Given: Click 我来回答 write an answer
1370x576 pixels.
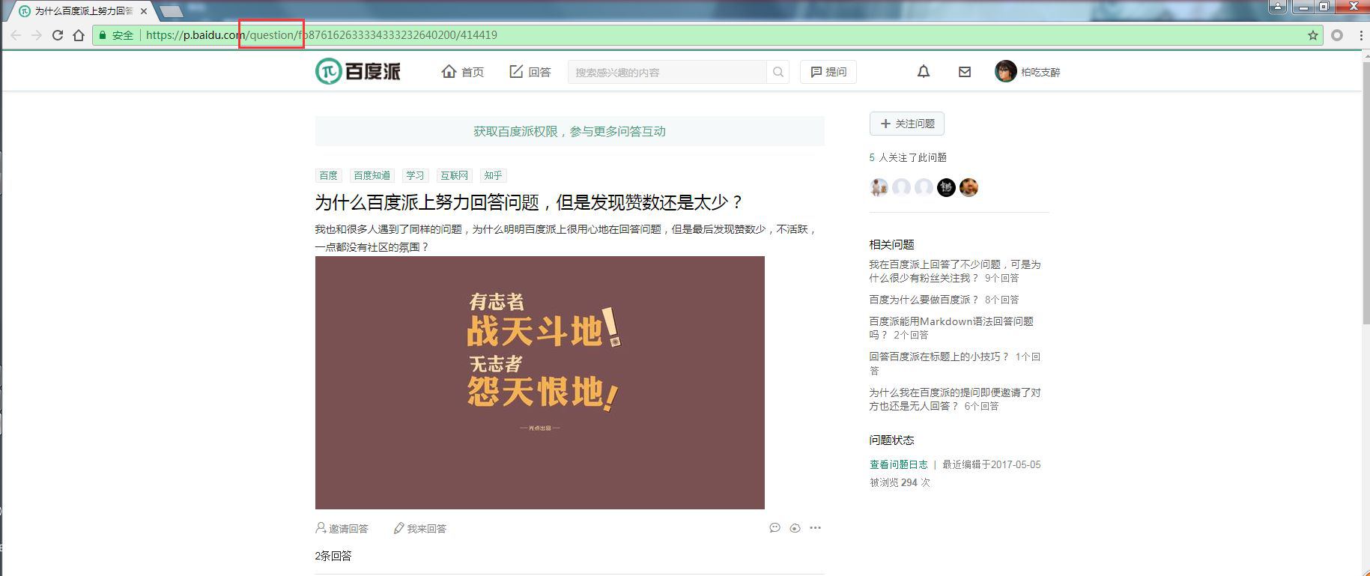Looking at the screenshot, I should point(420,528).
